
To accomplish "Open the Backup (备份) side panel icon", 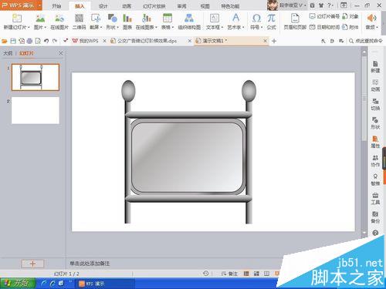I will click(x=375, y=217).
